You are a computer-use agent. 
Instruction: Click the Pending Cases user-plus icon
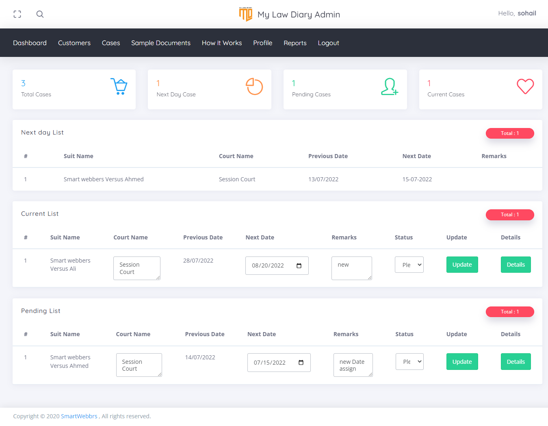click(390, 87)
